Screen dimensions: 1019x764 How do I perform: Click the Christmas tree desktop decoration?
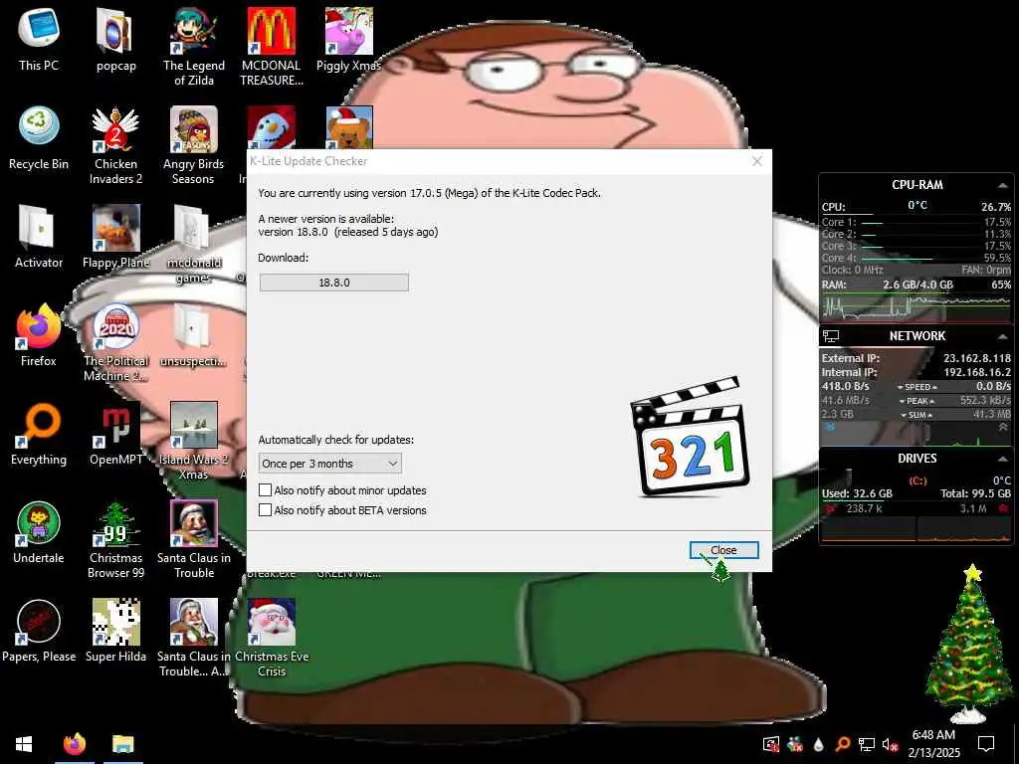(x=968, y=644)
